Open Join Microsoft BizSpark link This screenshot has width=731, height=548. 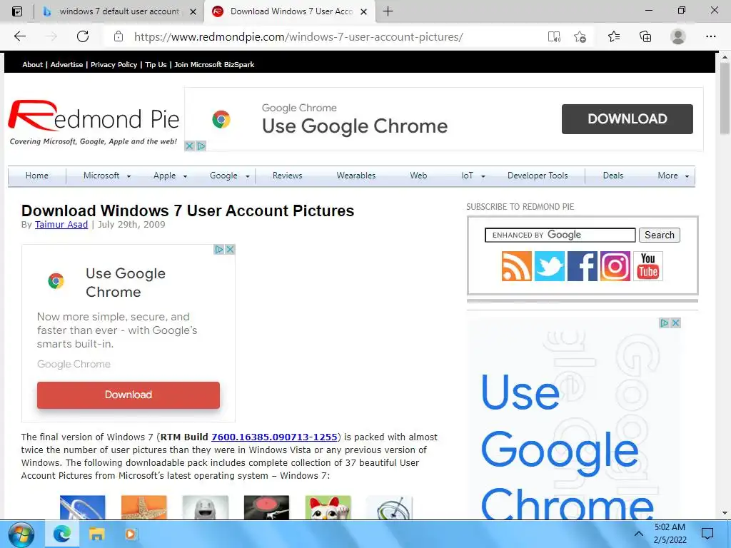click(214, 65)
